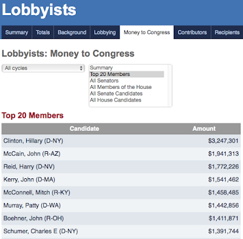Go to the Lobbying tab

click(x=105, y=32)
